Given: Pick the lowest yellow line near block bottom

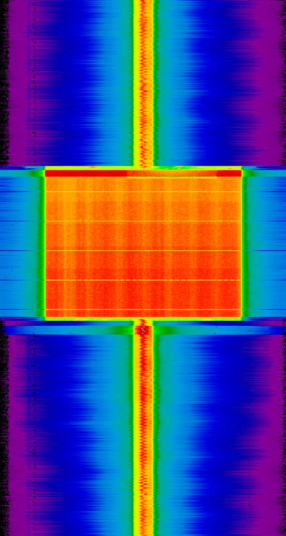Looking at the screenshot, I should 143,310.
